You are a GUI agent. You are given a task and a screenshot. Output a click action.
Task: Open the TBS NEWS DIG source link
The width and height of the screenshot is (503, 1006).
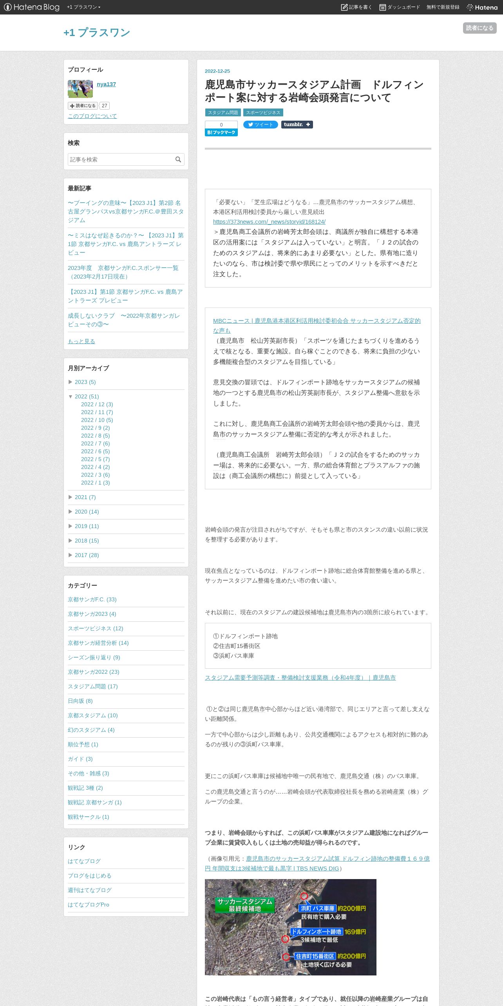(x=317, y=863)
